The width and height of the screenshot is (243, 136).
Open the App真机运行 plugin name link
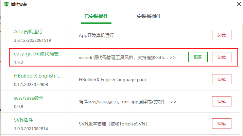[x=28, y=32]
